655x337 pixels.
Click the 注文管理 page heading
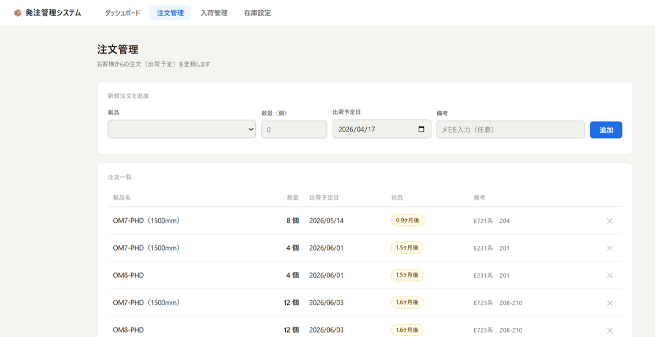coord(118,50)
